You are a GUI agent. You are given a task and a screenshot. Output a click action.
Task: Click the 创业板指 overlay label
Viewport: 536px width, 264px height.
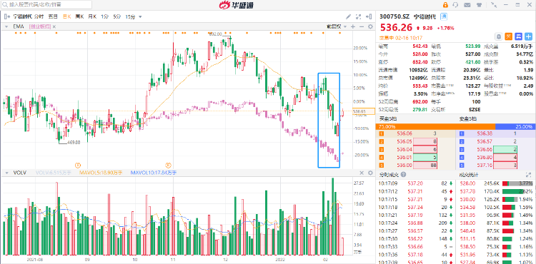(40, 26)
